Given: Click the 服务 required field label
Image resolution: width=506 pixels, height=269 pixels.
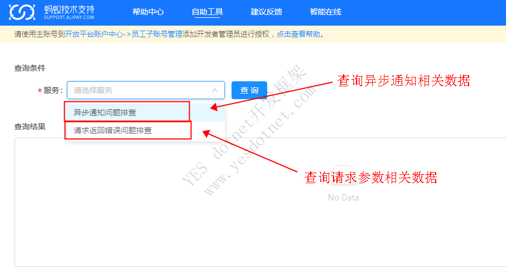Looking at the screenshot, I should coord(52,90).
